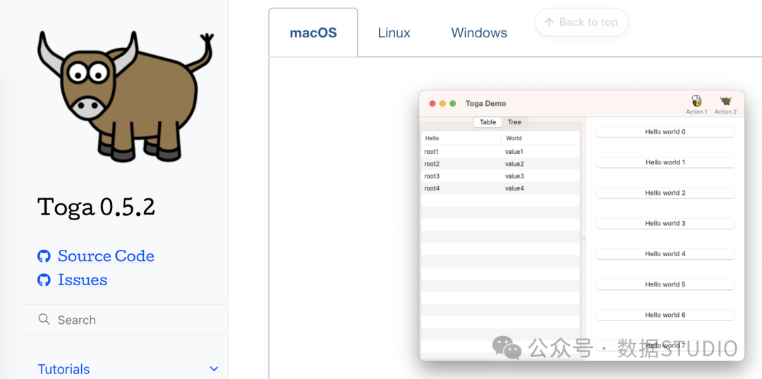Expand the Tutorials section chevron
The image size is (762, 379).
[214, 369]
